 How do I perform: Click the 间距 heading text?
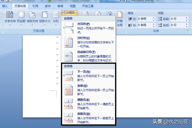click(x=161, y=13)
